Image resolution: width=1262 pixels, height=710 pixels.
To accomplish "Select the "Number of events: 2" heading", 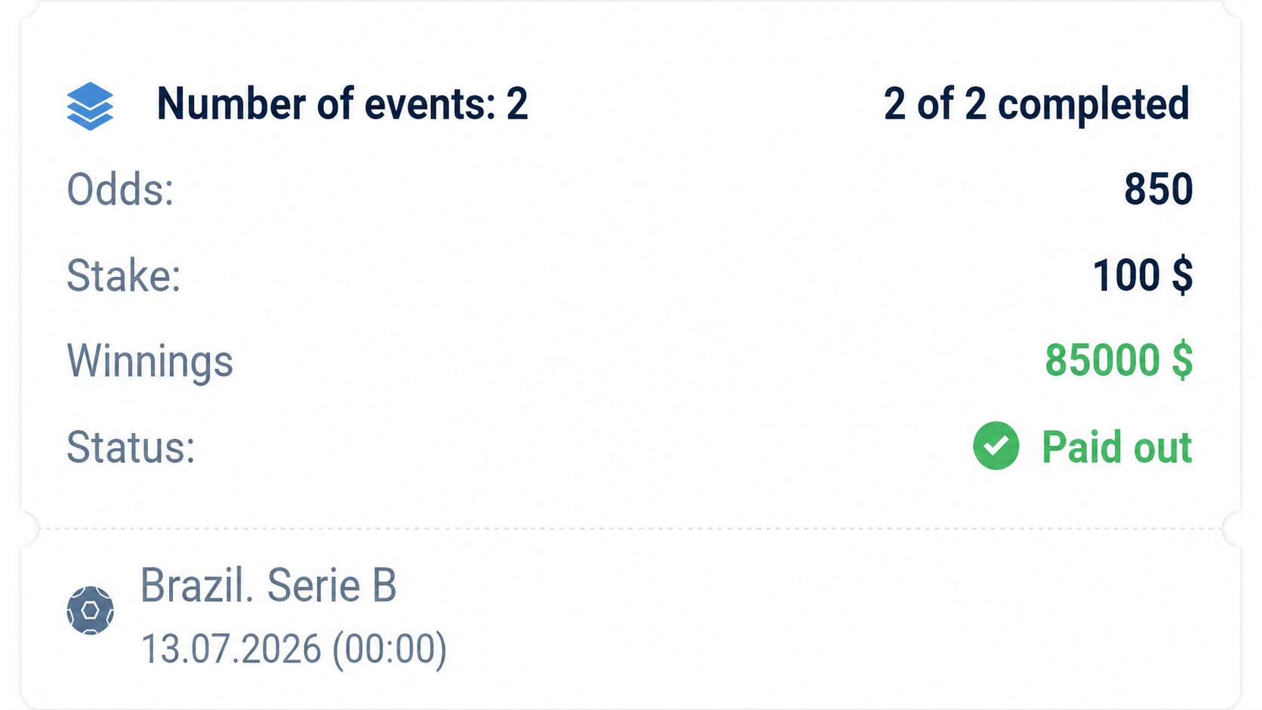I will point(342,104).
